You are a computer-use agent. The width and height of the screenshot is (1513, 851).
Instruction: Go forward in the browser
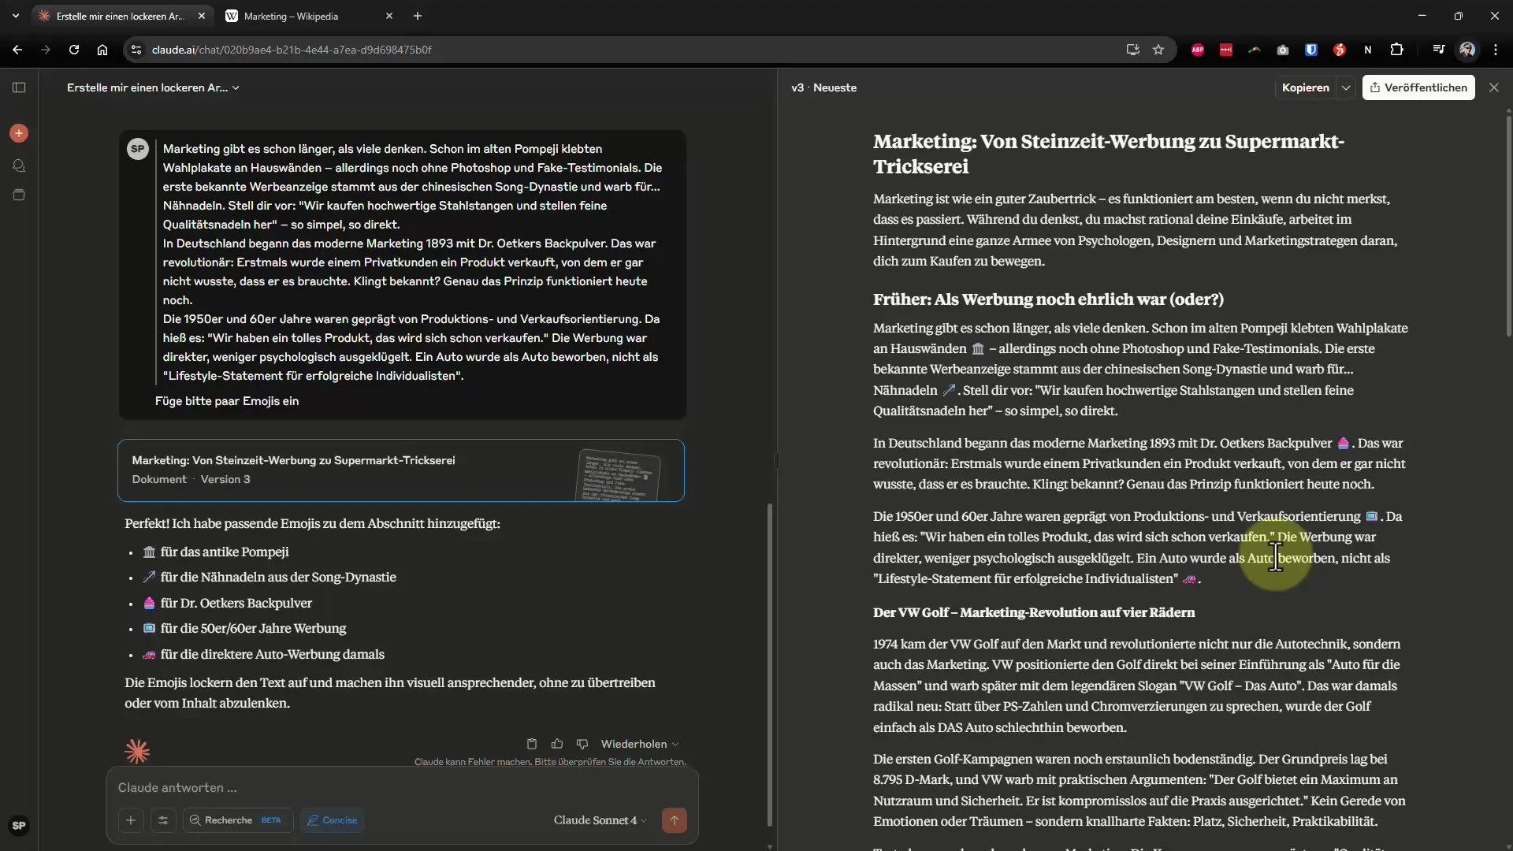46,50
